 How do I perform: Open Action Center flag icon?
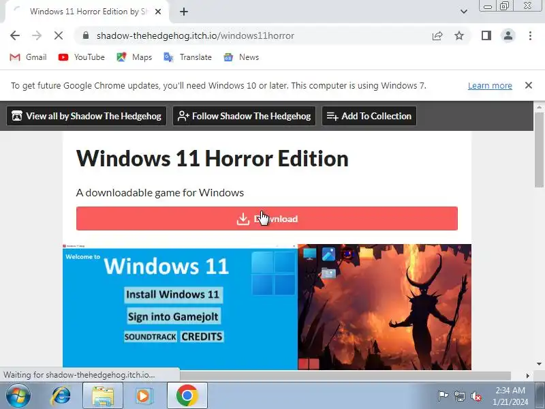coord(443,396)
